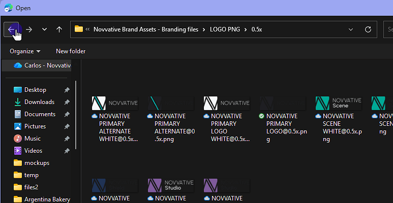Click the pin icon beside Videos

[67, 151]
